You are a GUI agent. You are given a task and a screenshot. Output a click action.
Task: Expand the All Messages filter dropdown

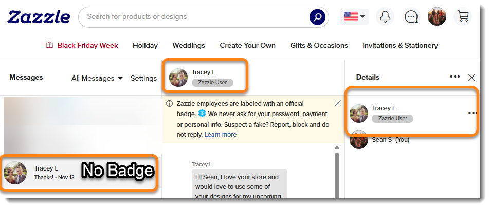tap(97, 79)
